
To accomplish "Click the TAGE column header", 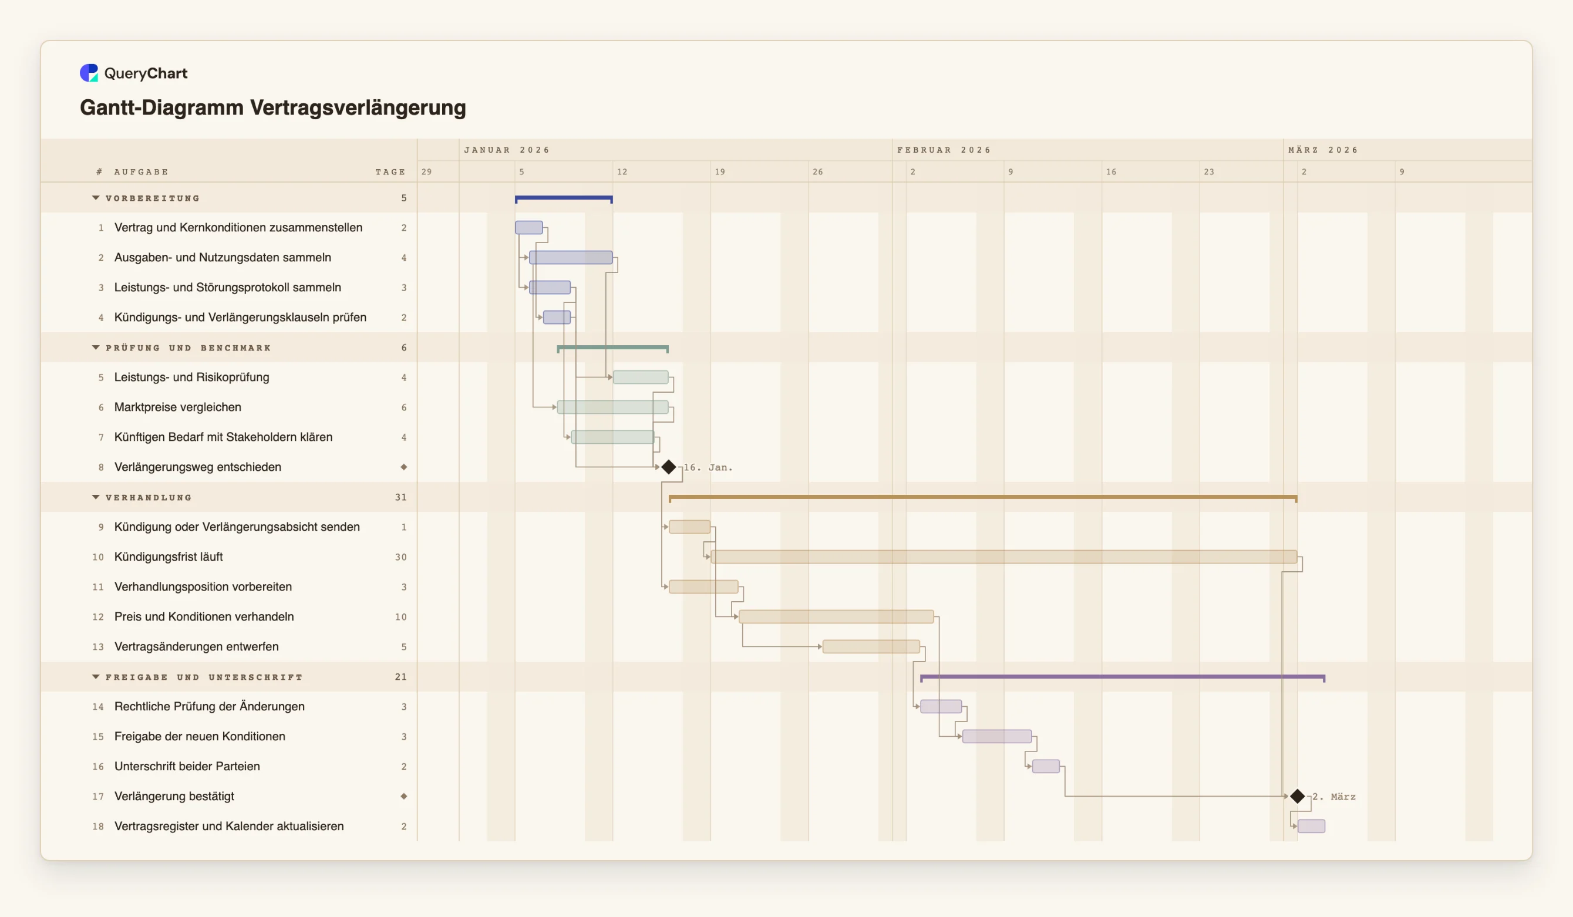I will point(390,171).
